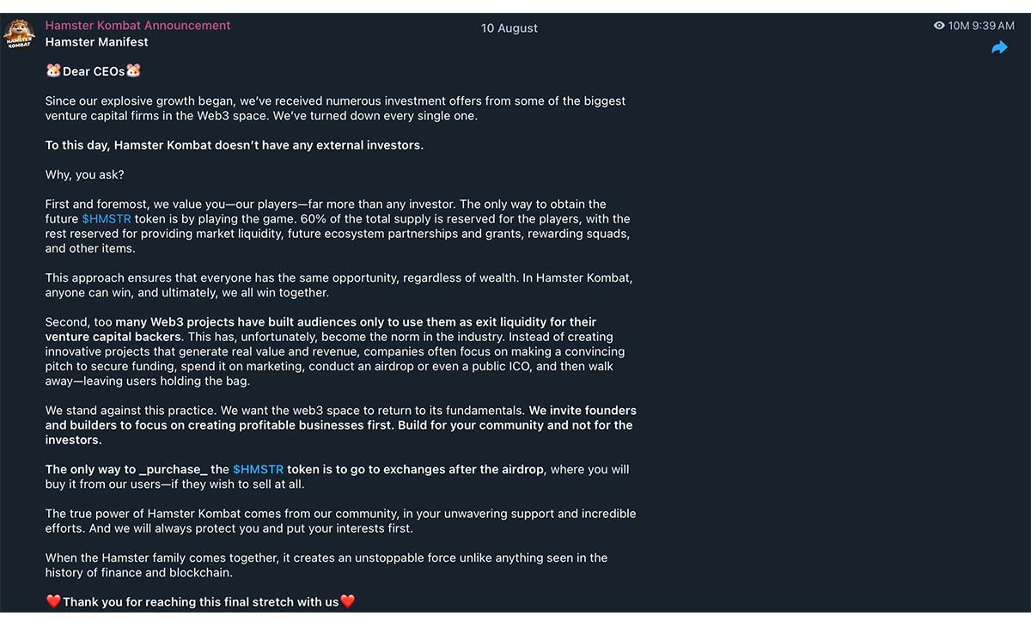
Task: Click the eye views icon
Action: point(939,26)
